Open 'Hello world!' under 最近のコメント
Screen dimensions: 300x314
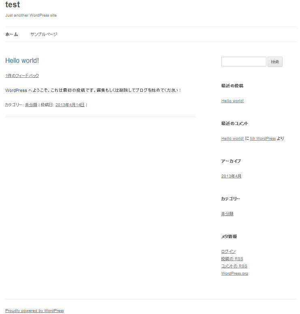pyautogui.click(x=232, y=139)
